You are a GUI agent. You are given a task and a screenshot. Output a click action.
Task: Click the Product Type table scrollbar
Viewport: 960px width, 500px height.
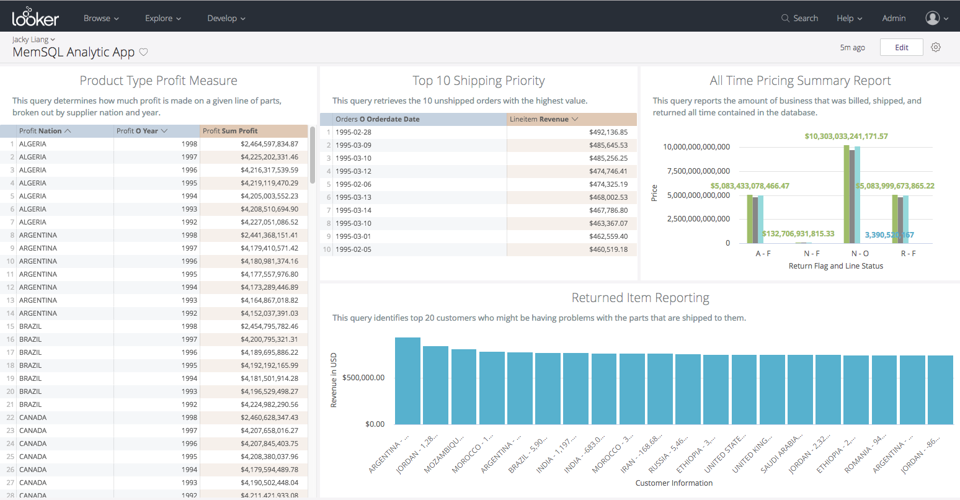pyautogui.click(x=313, y=155)
